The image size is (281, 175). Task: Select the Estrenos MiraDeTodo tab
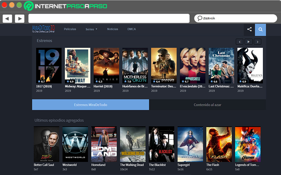tap(91, 105)
